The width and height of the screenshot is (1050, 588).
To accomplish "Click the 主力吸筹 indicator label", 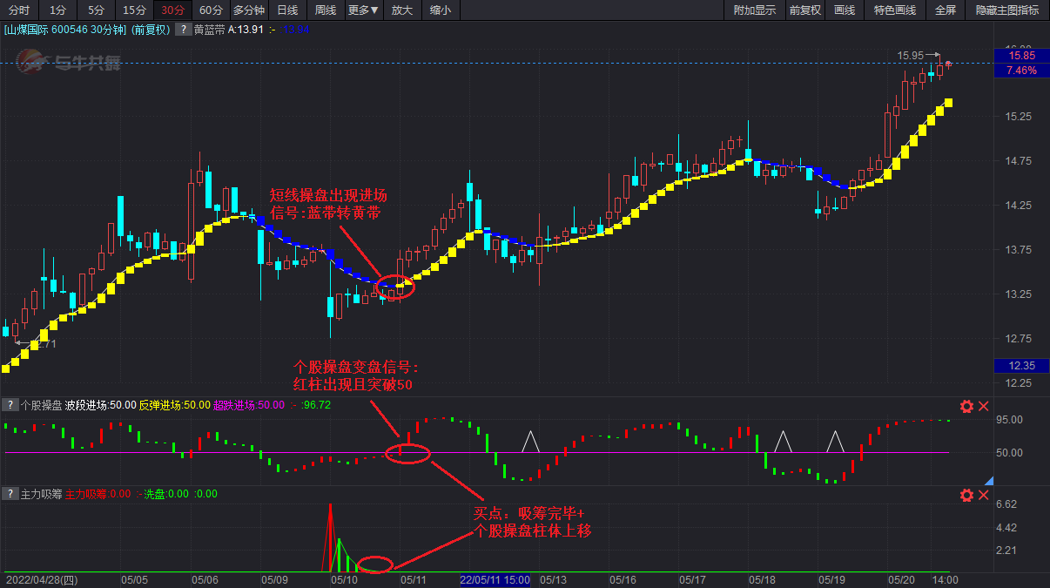I will 40,494.
